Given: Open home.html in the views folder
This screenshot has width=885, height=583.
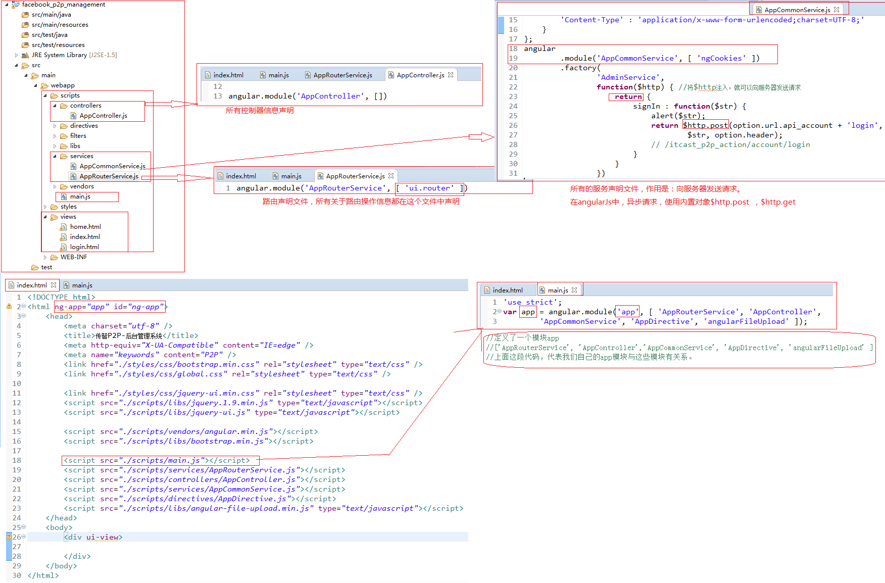Looking at the screenshot, I should click(85, 227).
